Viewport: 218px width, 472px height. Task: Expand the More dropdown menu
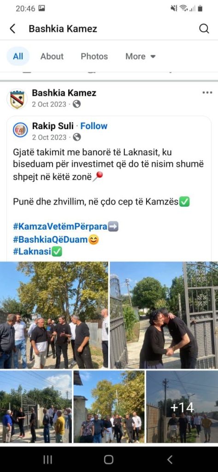[x=140, y=56]
